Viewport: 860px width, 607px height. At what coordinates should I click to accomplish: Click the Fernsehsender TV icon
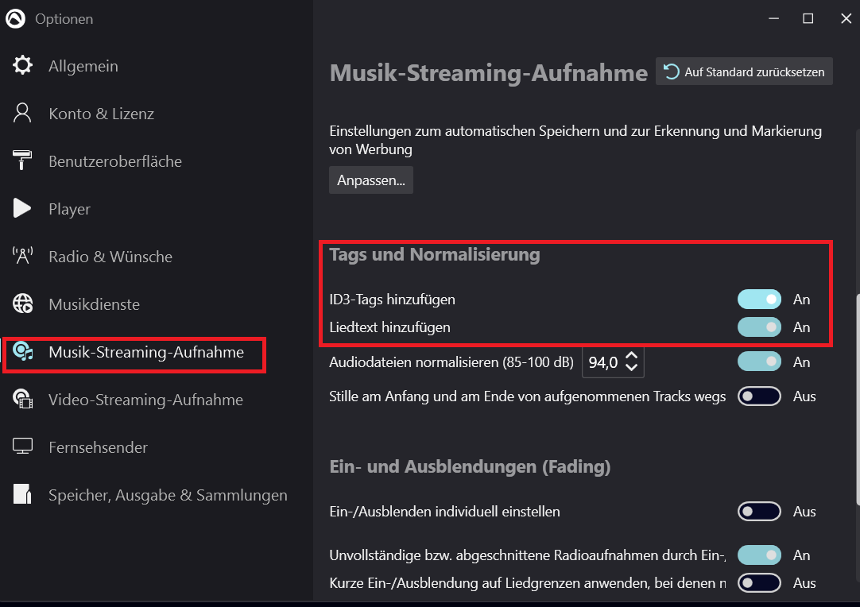coord(23,447)
